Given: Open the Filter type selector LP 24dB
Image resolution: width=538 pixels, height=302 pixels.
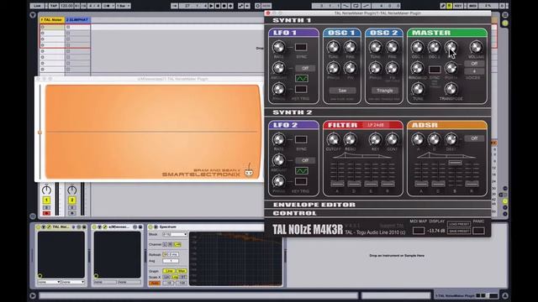Looking at the screenshot, I should [376, 125].
